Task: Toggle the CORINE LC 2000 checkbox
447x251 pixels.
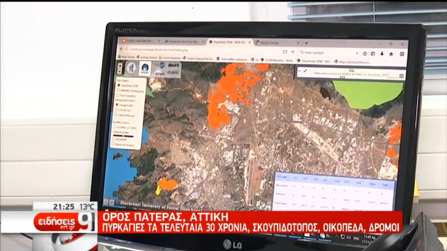Action: point(115,127)
